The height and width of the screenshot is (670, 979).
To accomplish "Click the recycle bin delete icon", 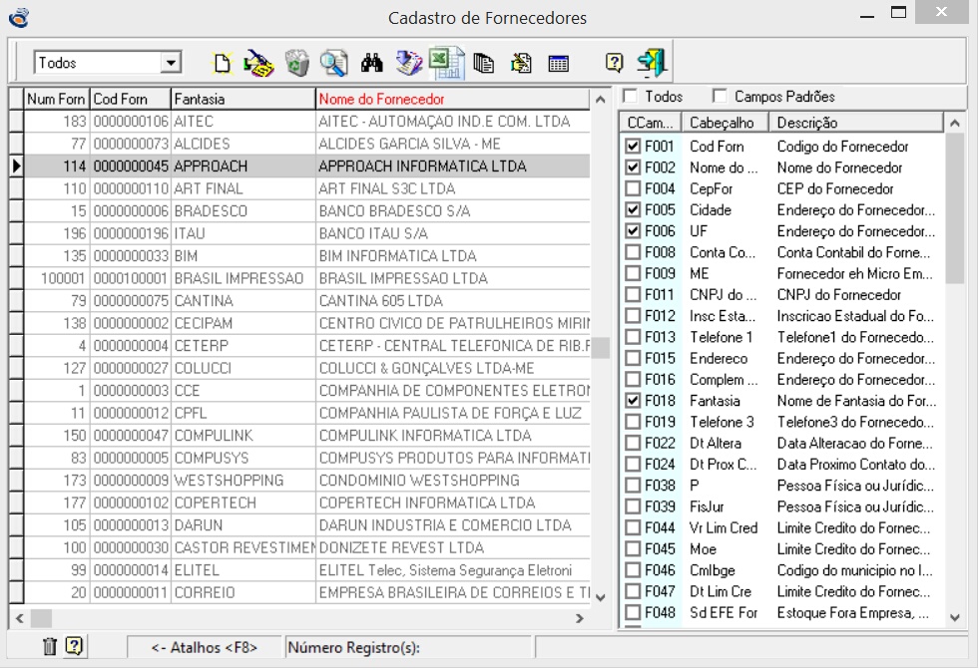I will coord(297,63).
